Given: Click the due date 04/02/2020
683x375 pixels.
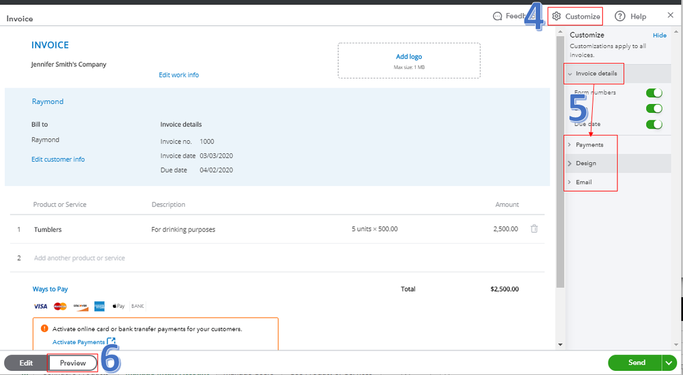Looking at the screenshot, I should 216,170.
